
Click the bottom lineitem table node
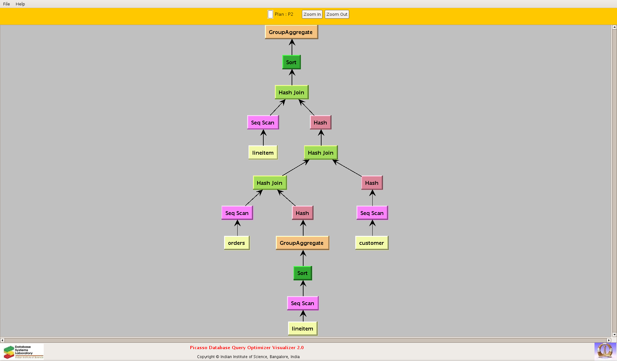(x=302, y=329)
